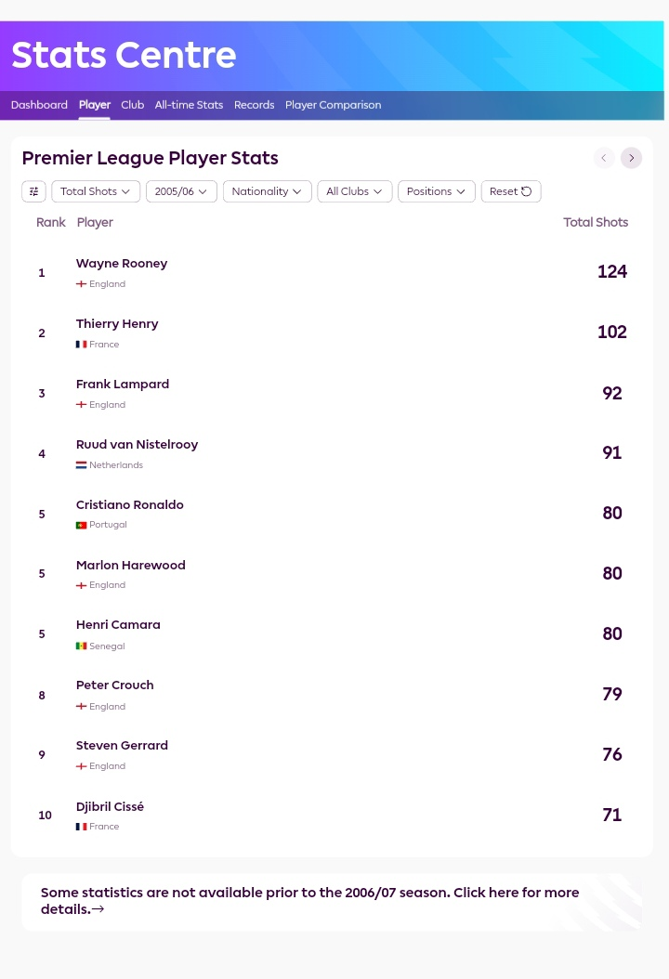Expand the All Clubs dropdown
The height and width of the screenshot is (979, 669).
(x=354, y=191)
